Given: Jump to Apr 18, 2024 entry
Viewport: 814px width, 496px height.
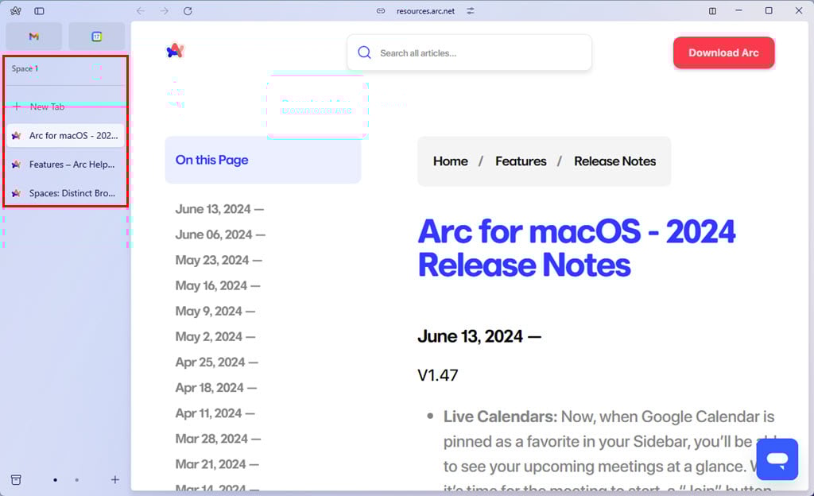Looking at the screenshot, I should pyautogui.click(x=216, y=388).
